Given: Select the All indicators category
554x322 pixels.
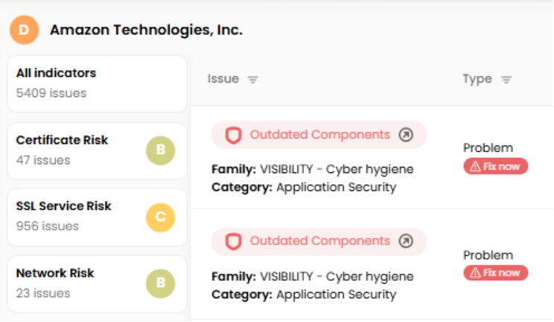Looking at the screenshot, I should pyautogui.click(x=97, y=83).
